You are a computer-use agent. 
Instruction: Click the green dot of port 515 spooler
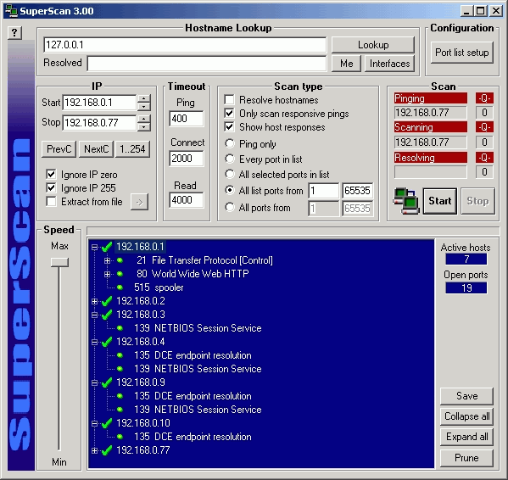(120, 287)
